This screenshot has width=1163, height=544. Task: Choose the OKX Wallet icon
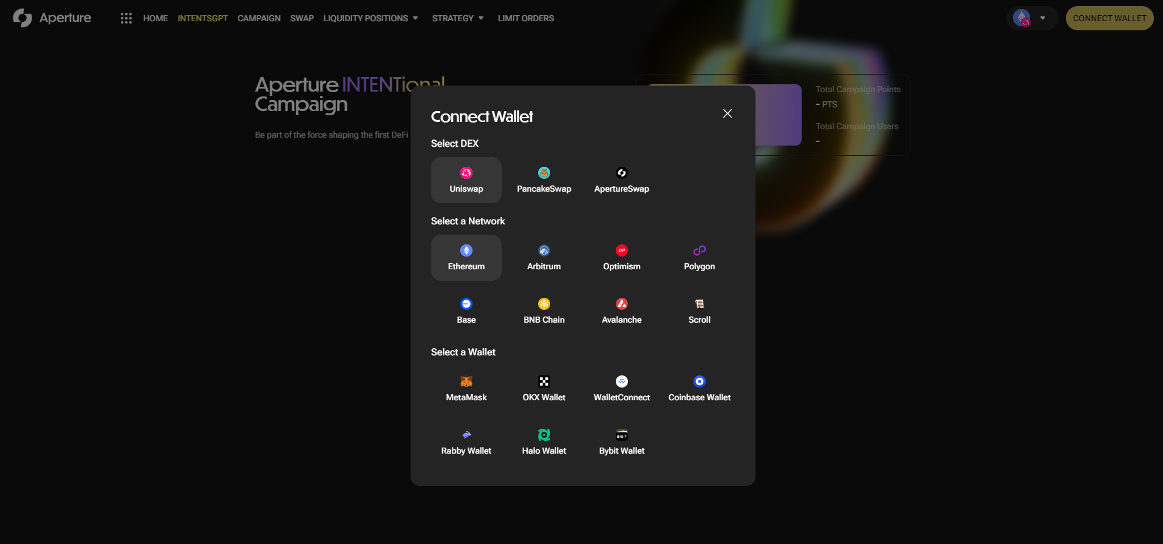[544, 381]
